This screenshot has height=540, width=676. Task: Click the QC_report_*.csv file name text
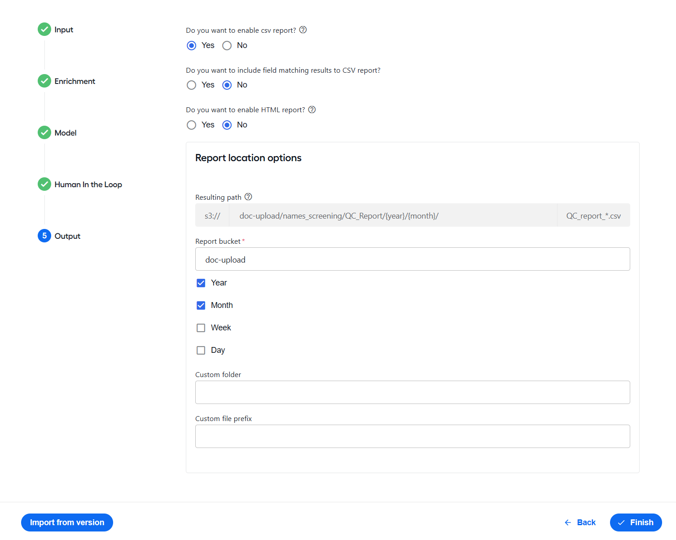(x=593, y=216)
